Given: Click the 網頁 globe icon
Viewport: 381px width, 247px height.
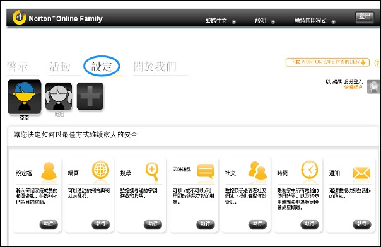Looking at the screenshot, I should click(100, 169).
